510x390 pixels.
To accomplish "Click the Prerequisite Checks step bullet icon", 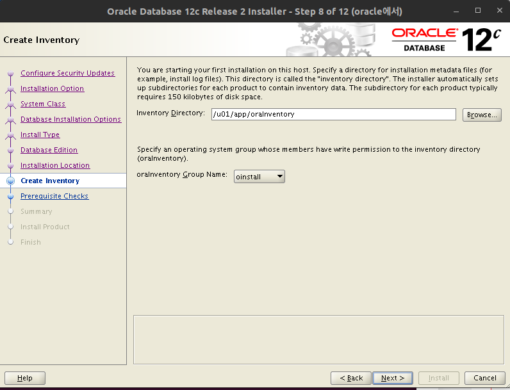I will tap(11, 197).
